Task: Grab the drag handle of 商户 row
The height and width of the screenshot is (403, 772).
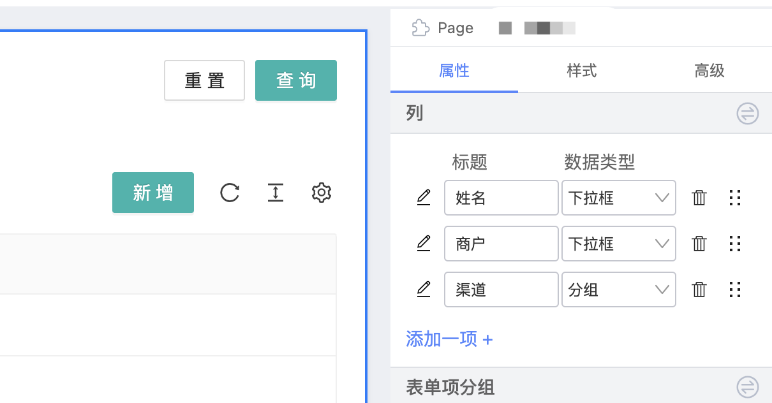Action: pyautogui.click(x=735, y=244)
